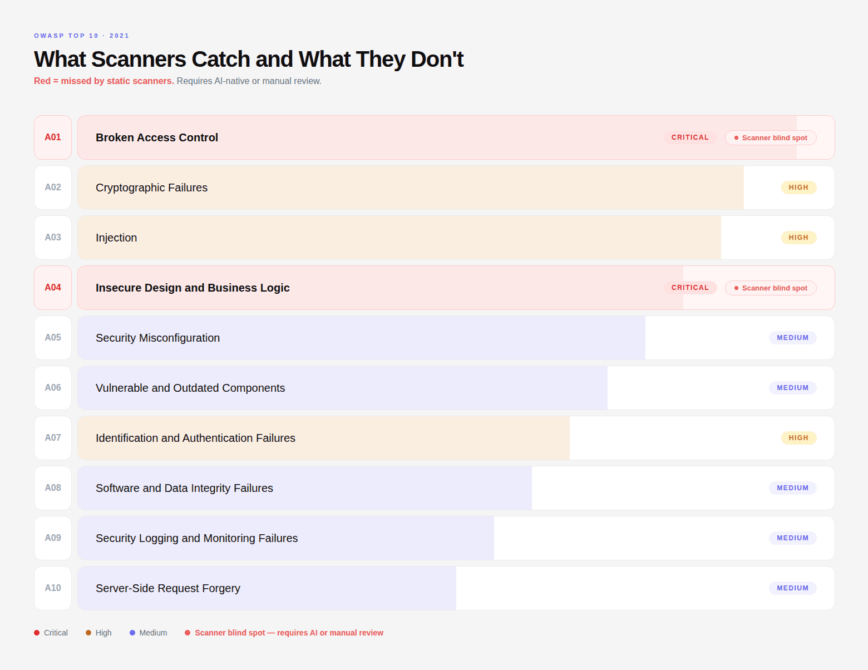Open the Cryptographic Failures row

pyautogui.click(x=456, y=188)
